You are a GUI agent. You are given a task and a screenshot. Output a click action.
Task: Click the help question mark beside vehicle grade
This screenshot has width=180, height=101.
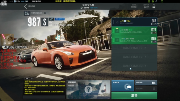[45, 13]
